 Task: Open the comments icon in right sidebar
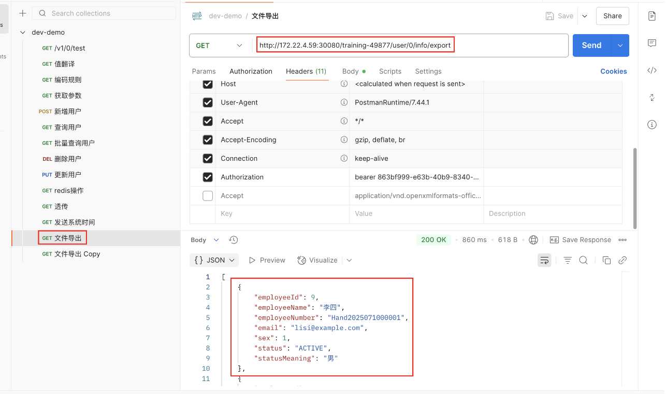pos(652,43)
